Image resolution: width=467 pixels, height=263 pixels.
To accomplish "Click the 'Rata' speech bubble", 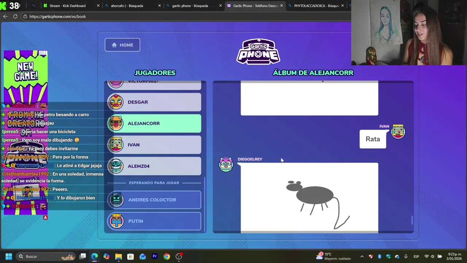I will click(373, 139).
